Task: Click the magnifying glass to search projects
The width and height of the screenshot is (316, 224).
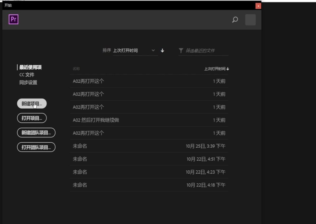Action: point(235,20)
